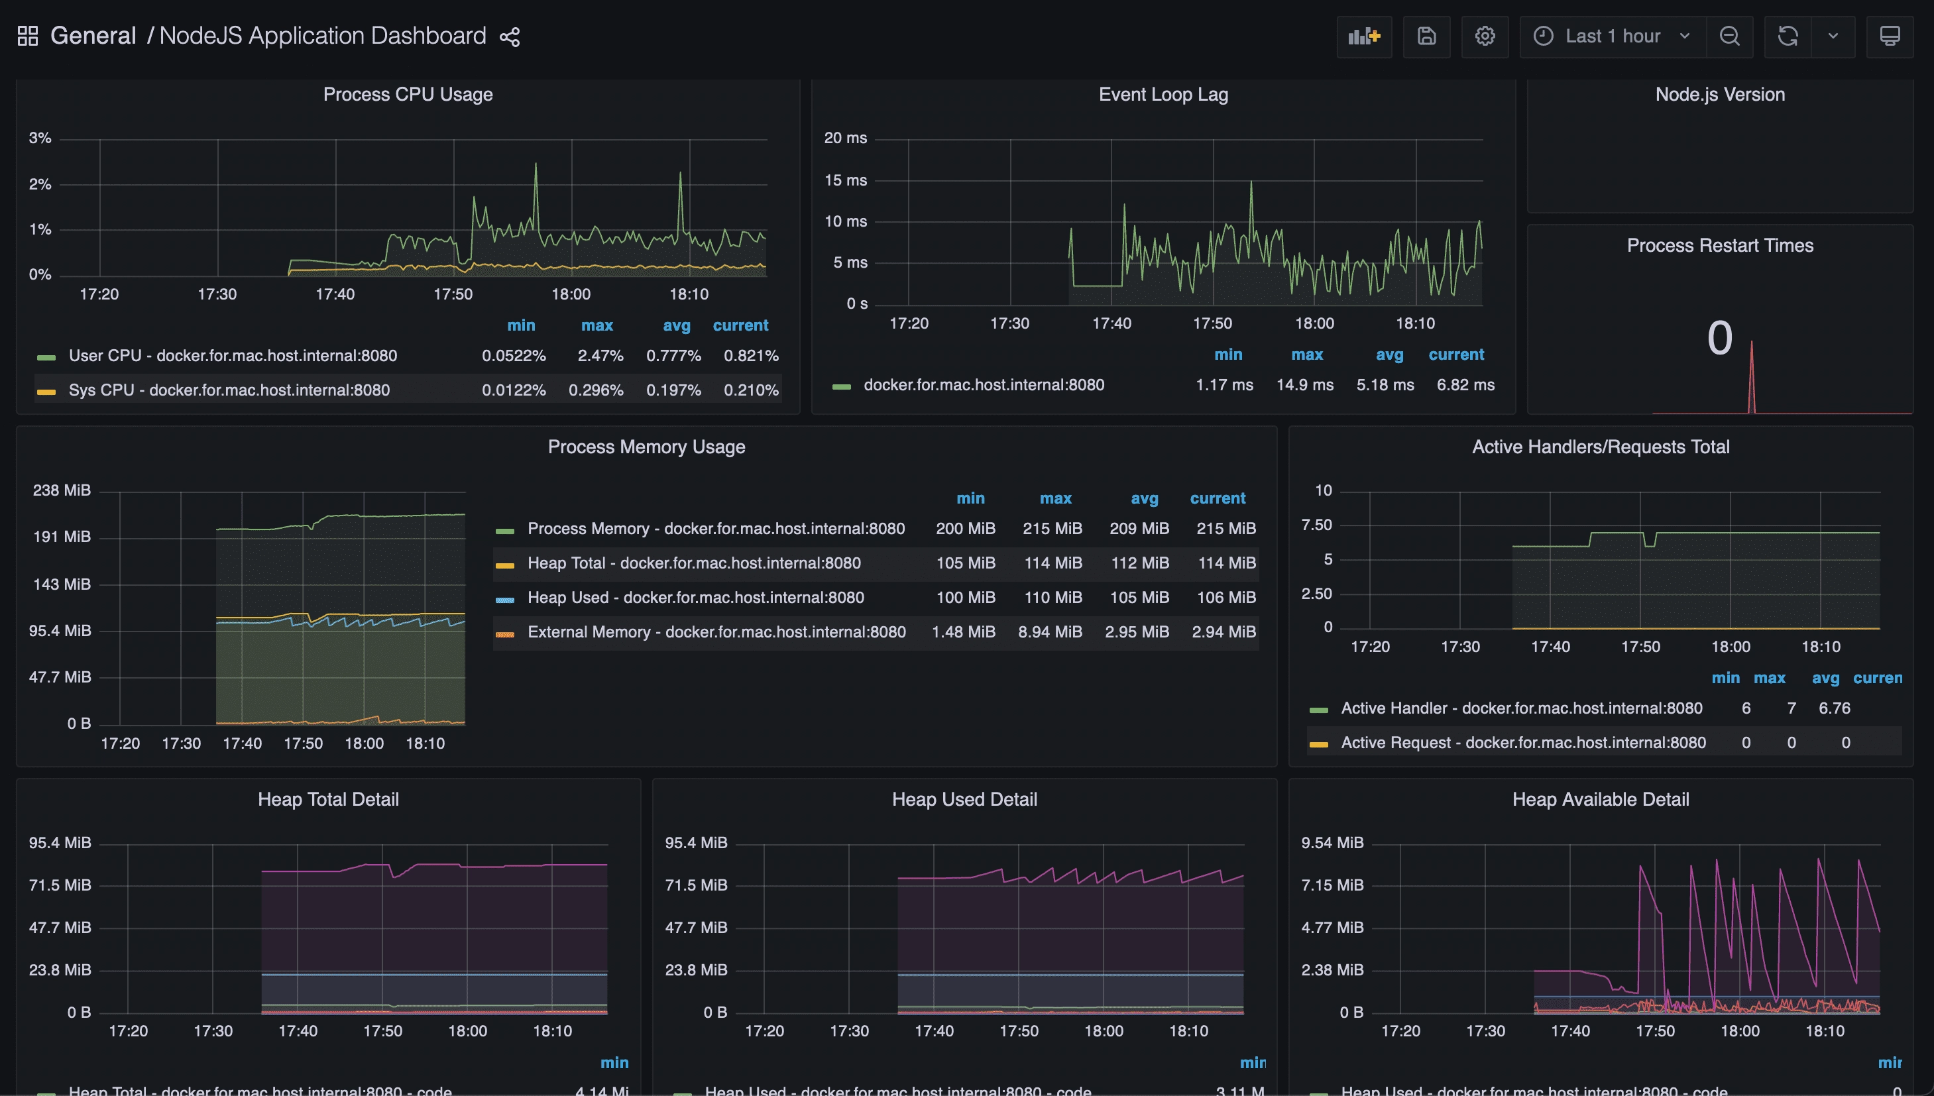Click the 8.94 MiB External Memory max value

click(1051, 632)
